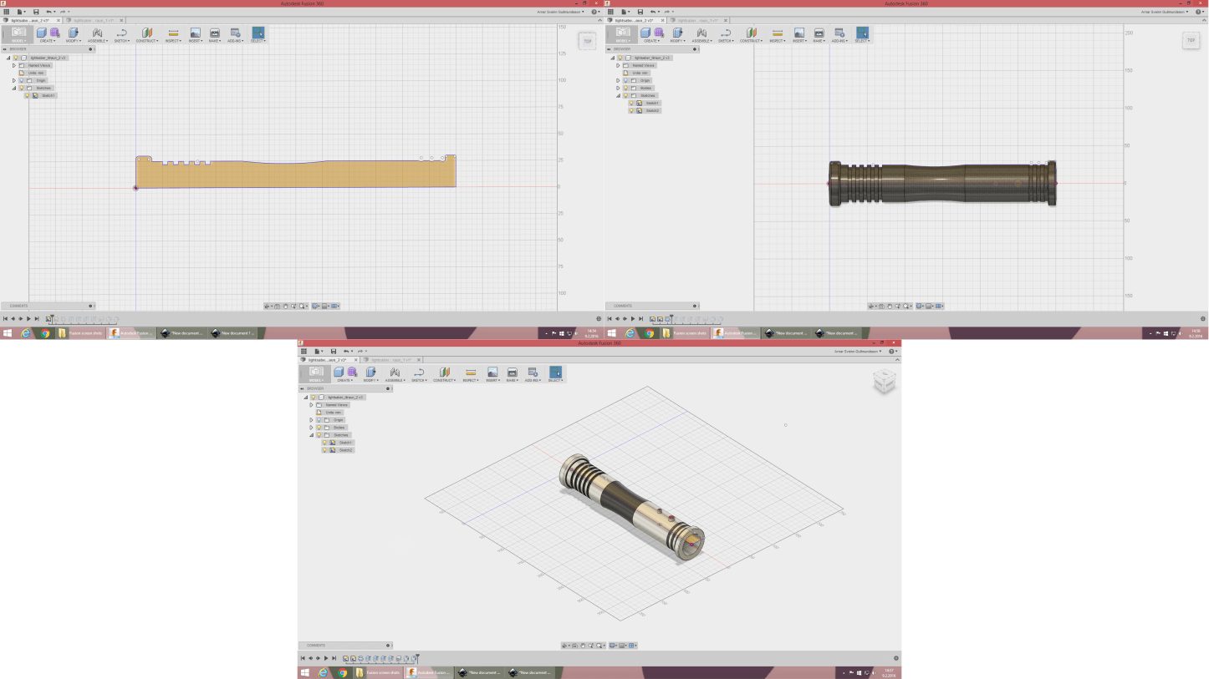Toggle Bodies visibility bulb in the top-right window
Screen dimensions: 1209x679
pos(625,88)
